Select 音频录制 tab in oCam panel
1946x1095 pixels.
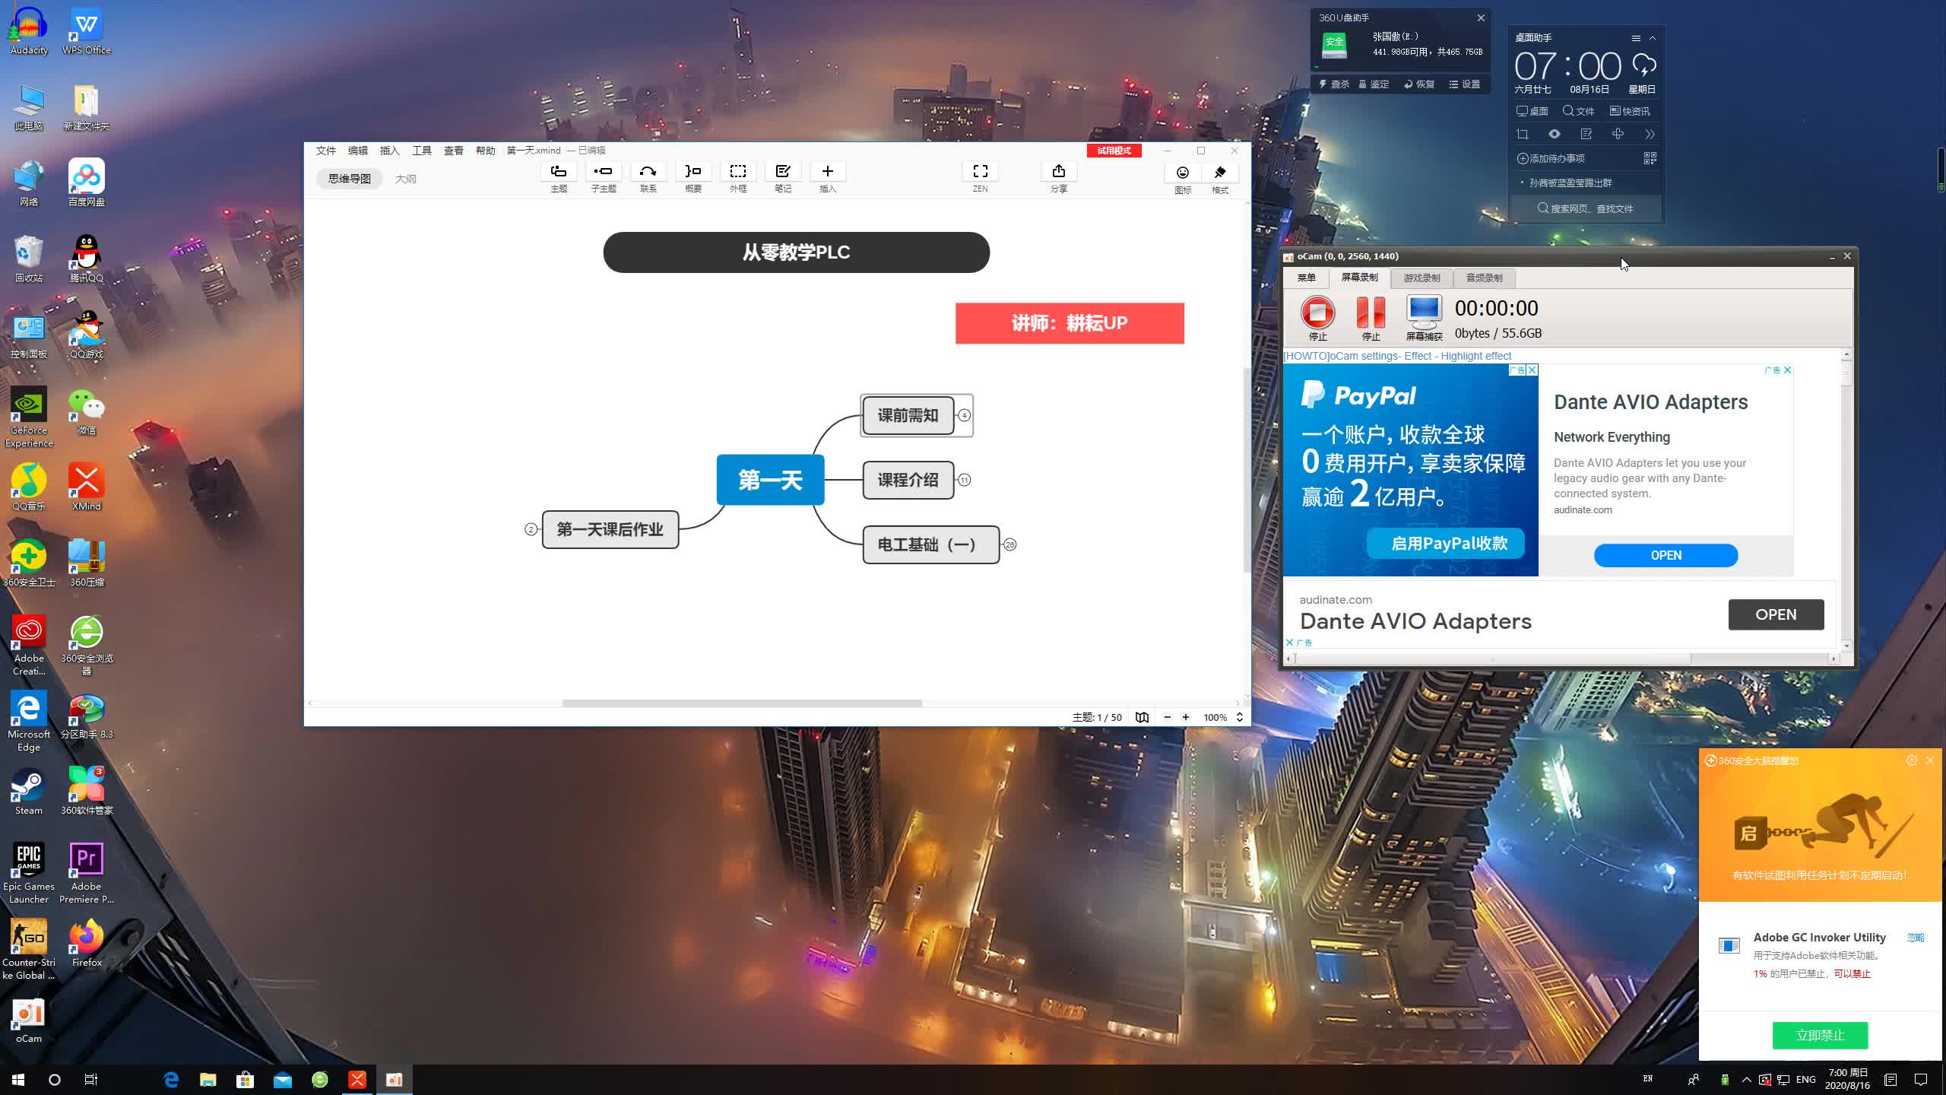[x=1484, y=277]
